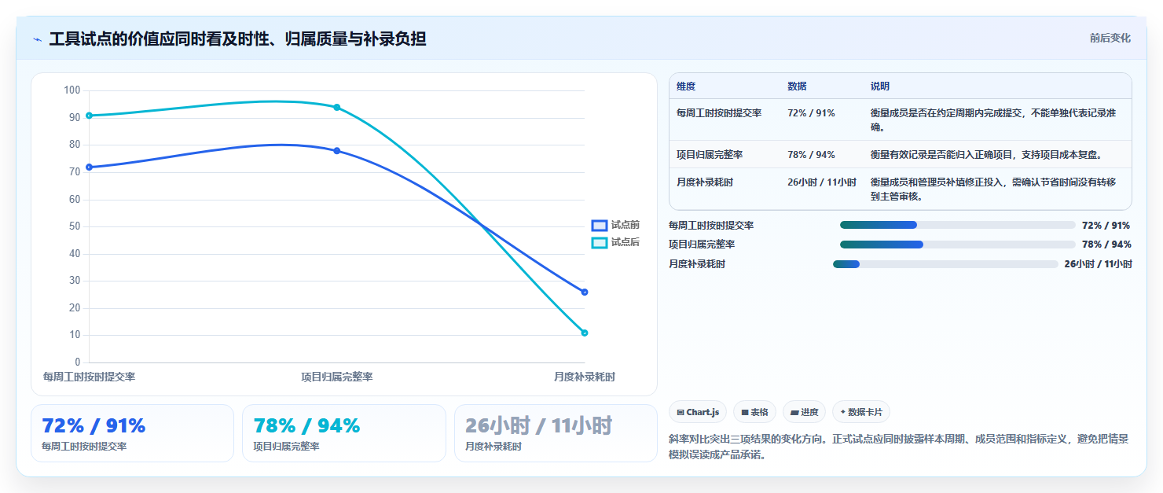Click the footnote starting 斜率对比突出三项结果
1163x493 pixels.
pos(898,447)
